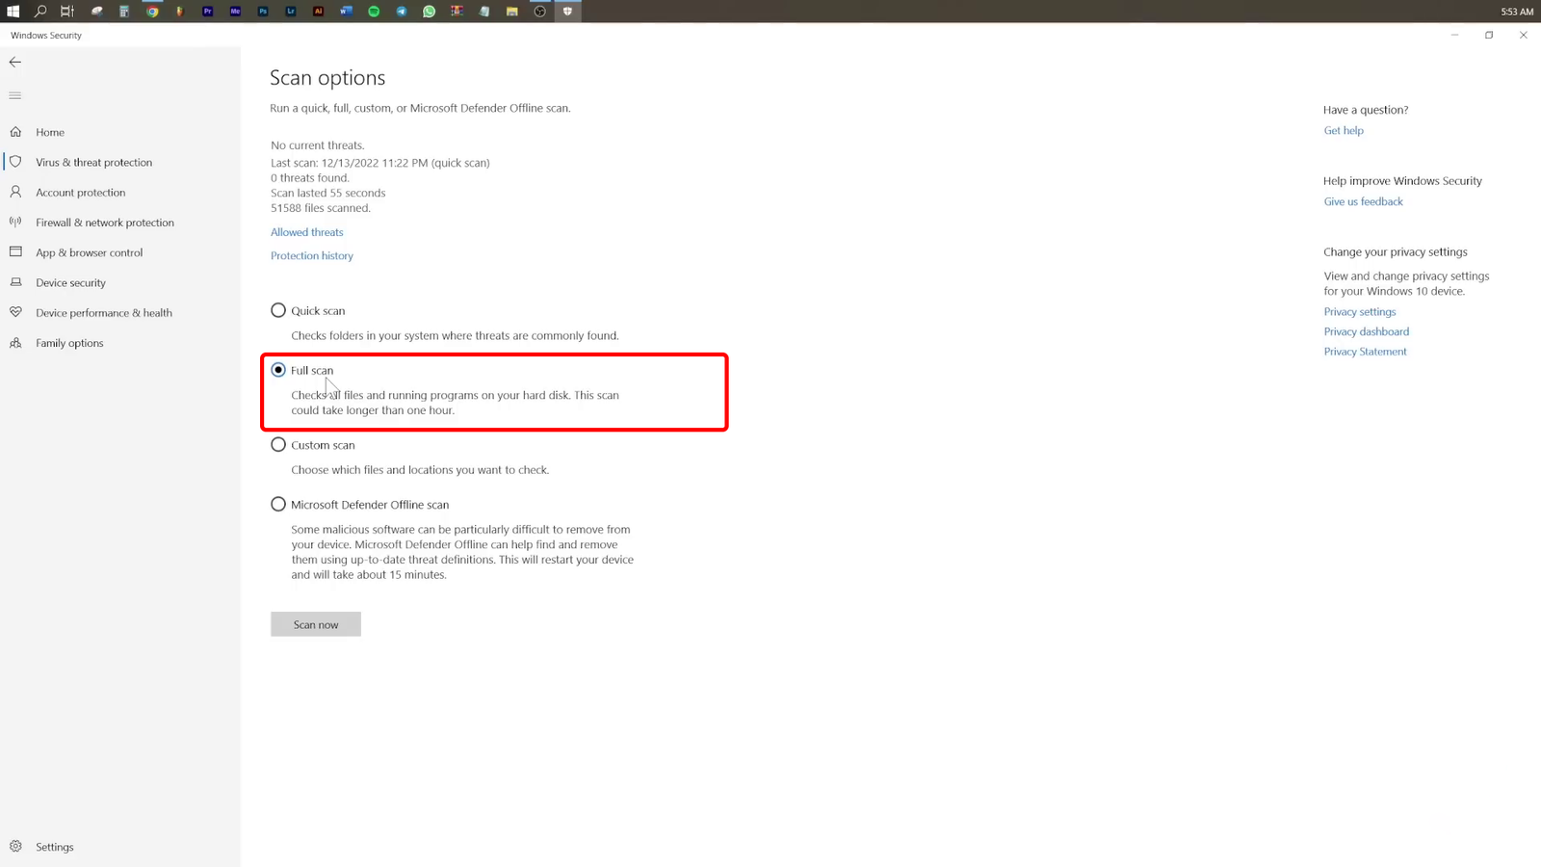
Task: Open Adobe Premiere Pro taskbar icon
Action: point(207,12)
